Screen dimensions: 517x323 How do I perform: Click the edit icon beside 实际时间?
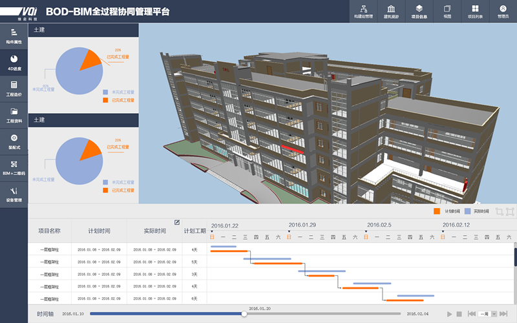(x=177, y=223)
